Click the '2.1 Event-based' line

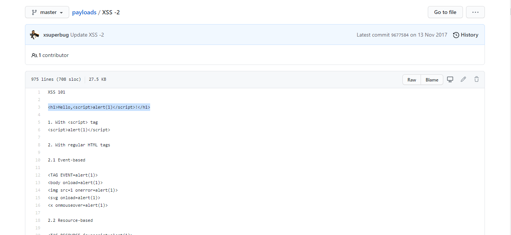(x=67, y=160)
